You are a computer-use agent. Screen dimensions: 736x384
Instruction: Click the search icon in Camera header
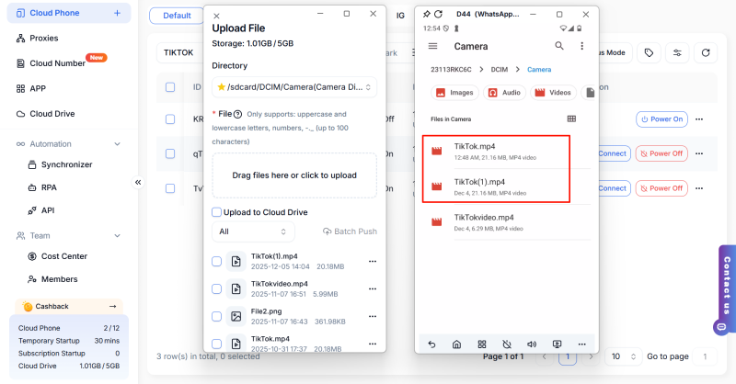pos(558,46)
